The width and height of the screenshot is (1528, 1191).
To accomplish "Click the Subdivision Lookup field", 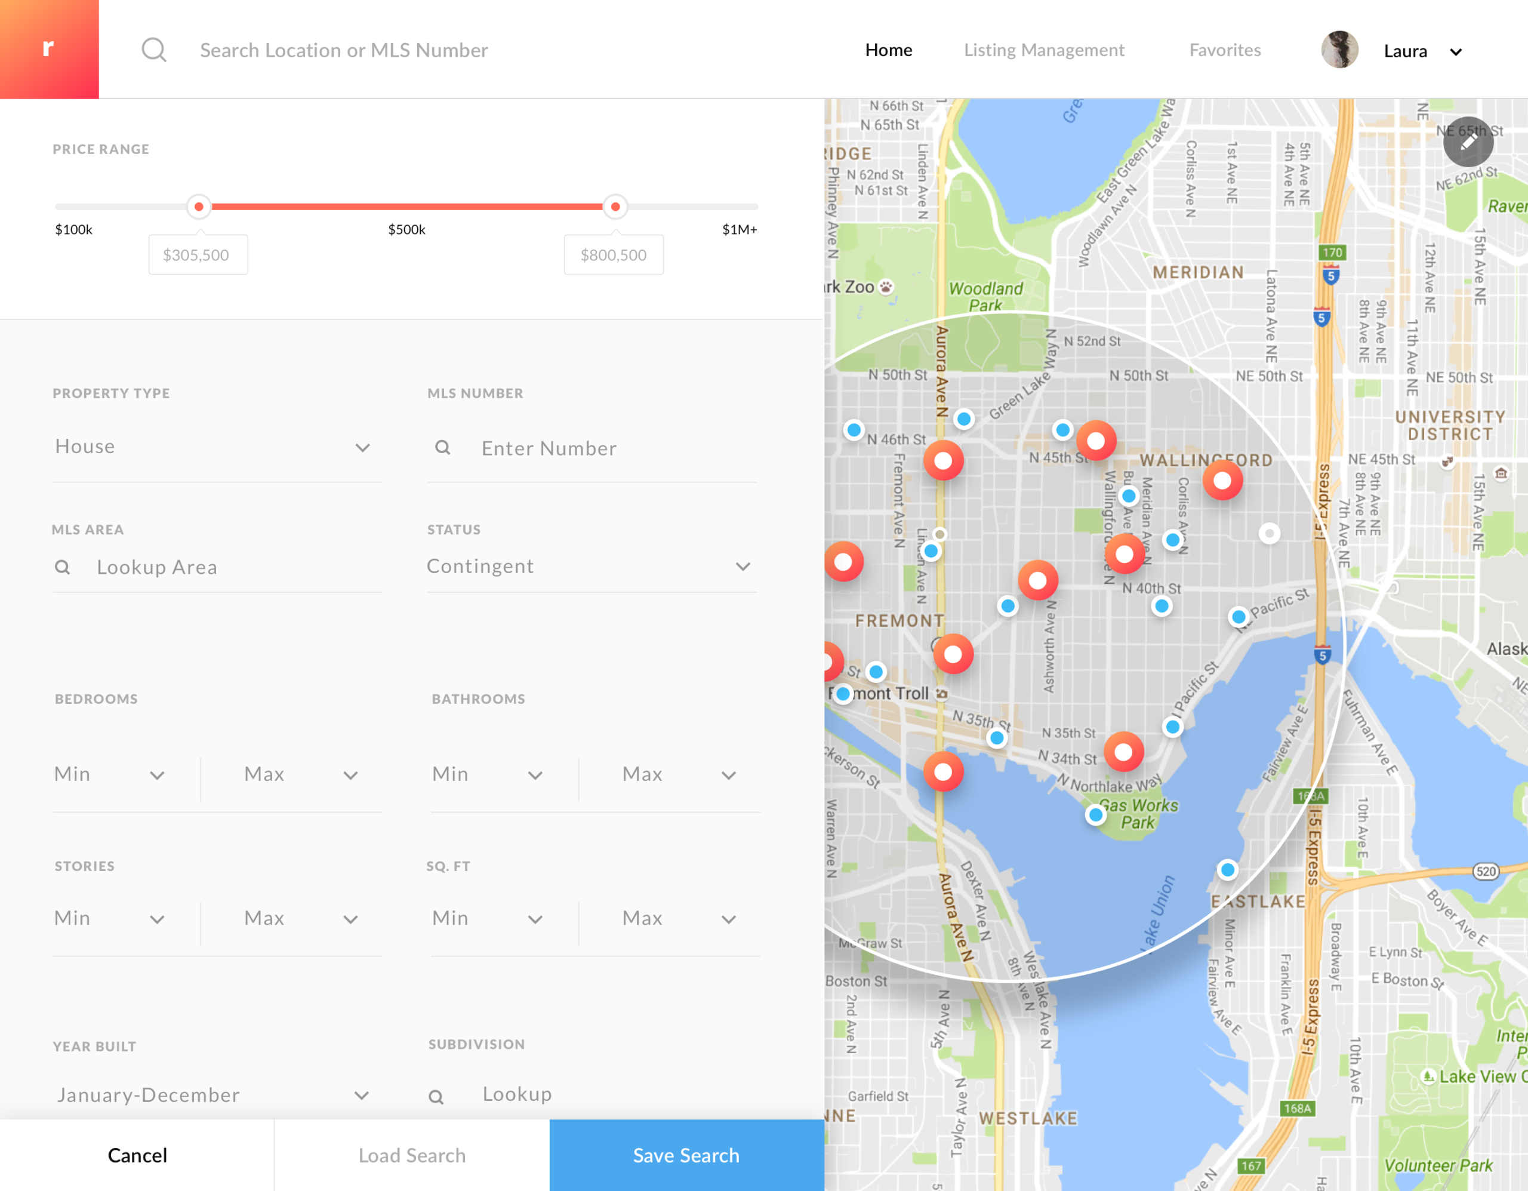I will coord(592,1094).
